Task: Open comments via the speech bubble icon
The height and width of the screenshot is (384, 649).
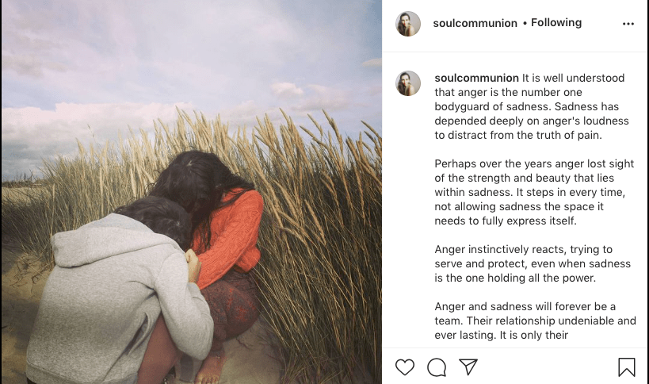Action: 437,367
